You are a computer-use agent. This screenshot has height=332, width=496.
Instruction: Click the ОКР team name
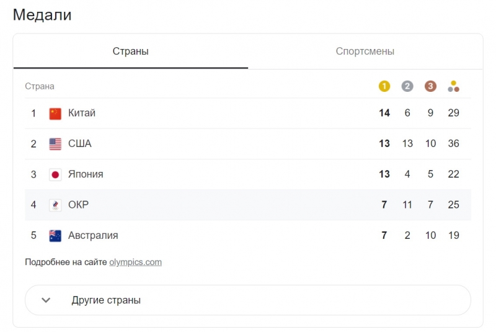point(79,205)
